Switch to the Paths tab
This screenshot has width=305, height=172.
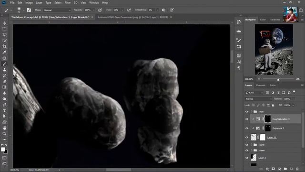pyautogui.click(x=273, y=85)
